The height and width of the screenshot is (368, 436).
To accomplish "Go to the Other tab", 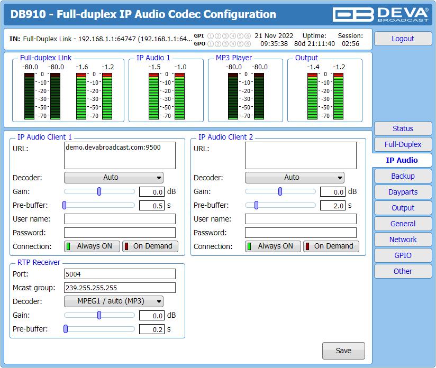I will pos(403,271).
